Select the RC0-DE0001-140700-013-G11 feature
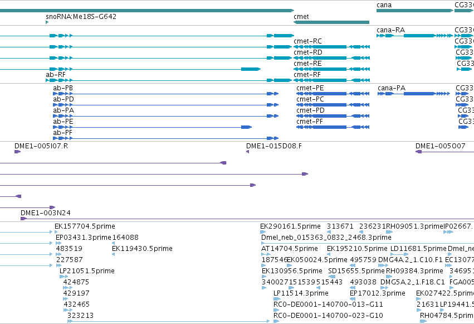The width and height of the screenshot is (474, 324). (x=276, y=310)
